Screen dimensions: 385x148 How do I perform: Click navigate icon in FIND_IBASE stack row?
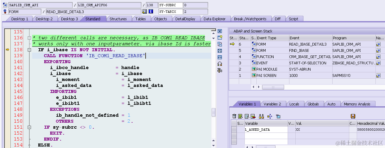(378, 50)
